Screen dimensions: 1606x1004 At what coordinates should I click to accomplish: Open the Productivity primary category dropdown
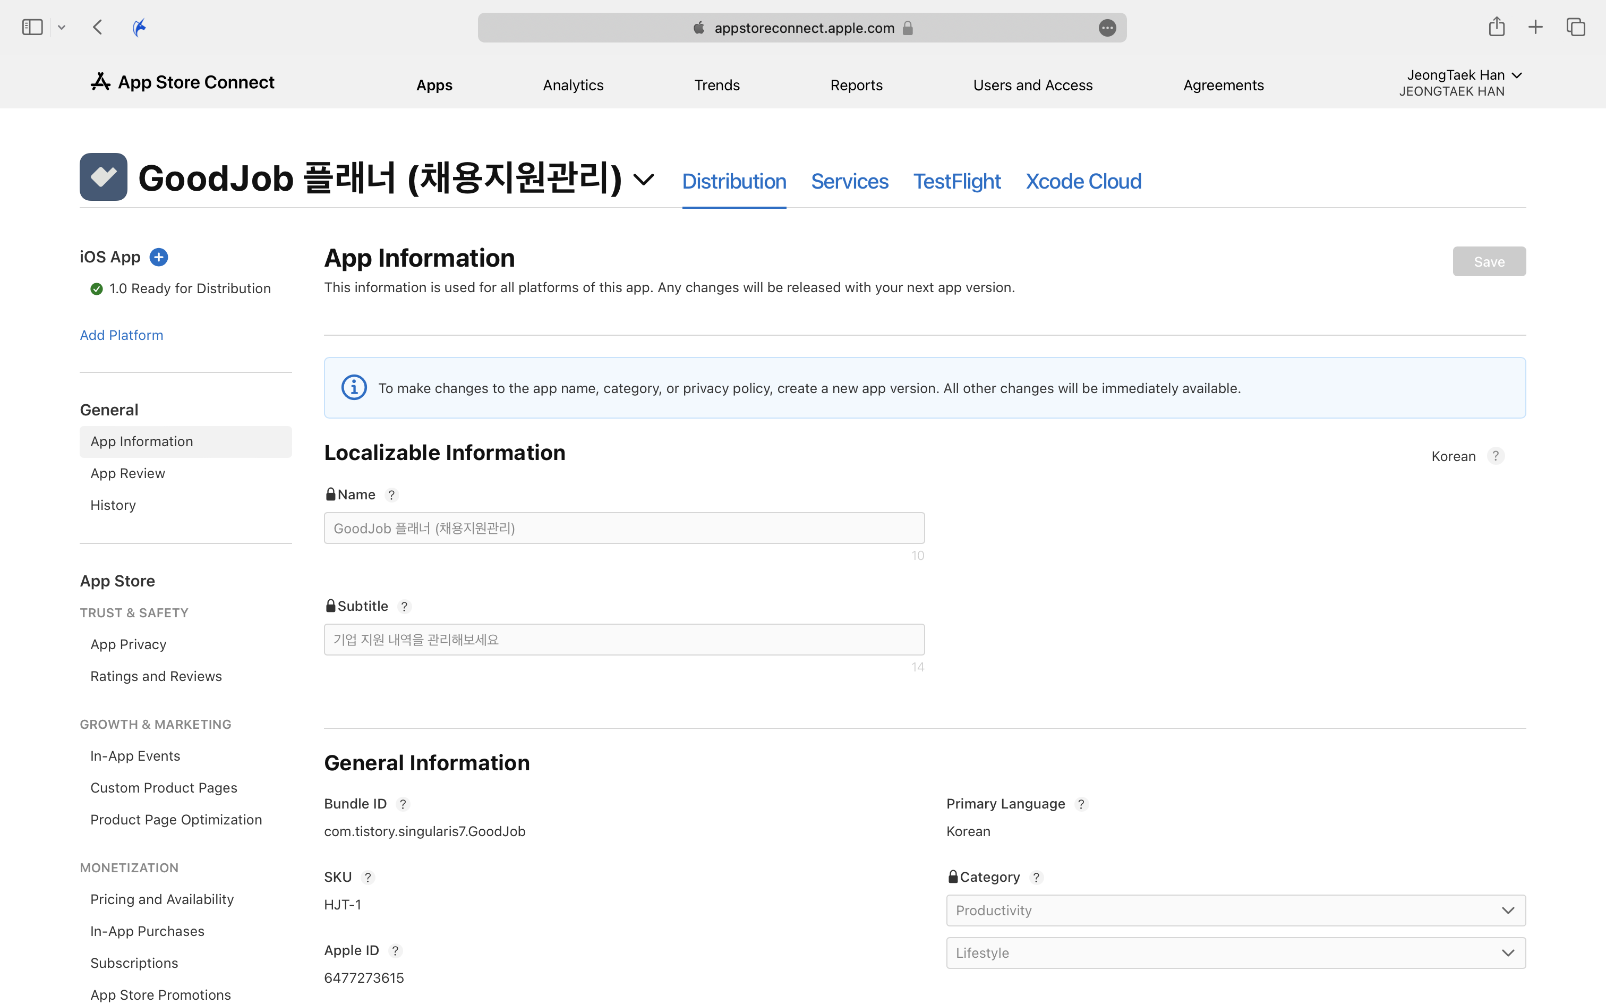pyautogui.click(x=1235, y=911)
